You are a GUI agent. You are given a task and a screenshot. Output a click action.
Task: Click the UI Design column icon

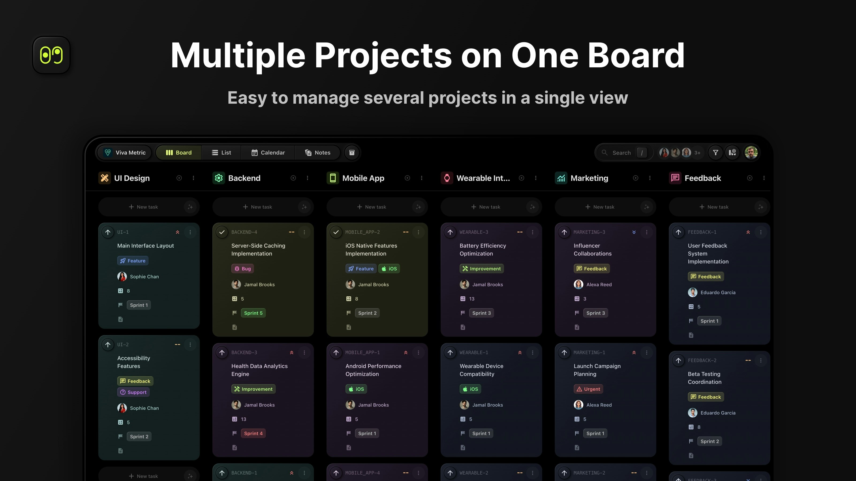point(104,178)
